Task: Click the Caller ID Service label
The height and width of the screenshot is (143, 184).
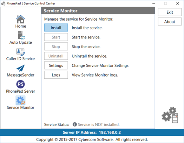Action: click(x=20, y=59)
